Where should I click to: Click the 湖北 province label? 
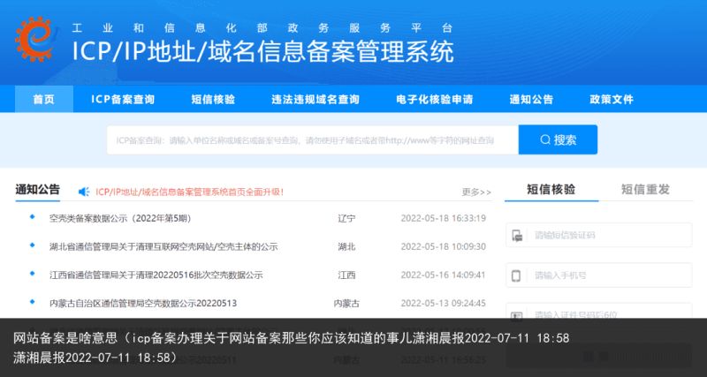pos(346,247)
